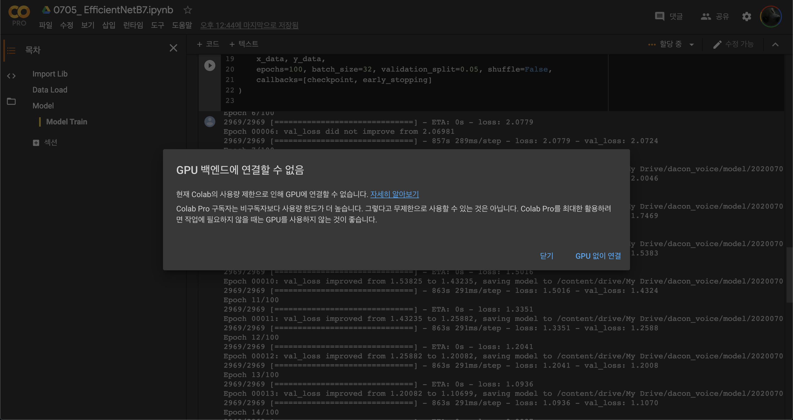Click the 닫기 button in dialog

(x=546, y=256)
